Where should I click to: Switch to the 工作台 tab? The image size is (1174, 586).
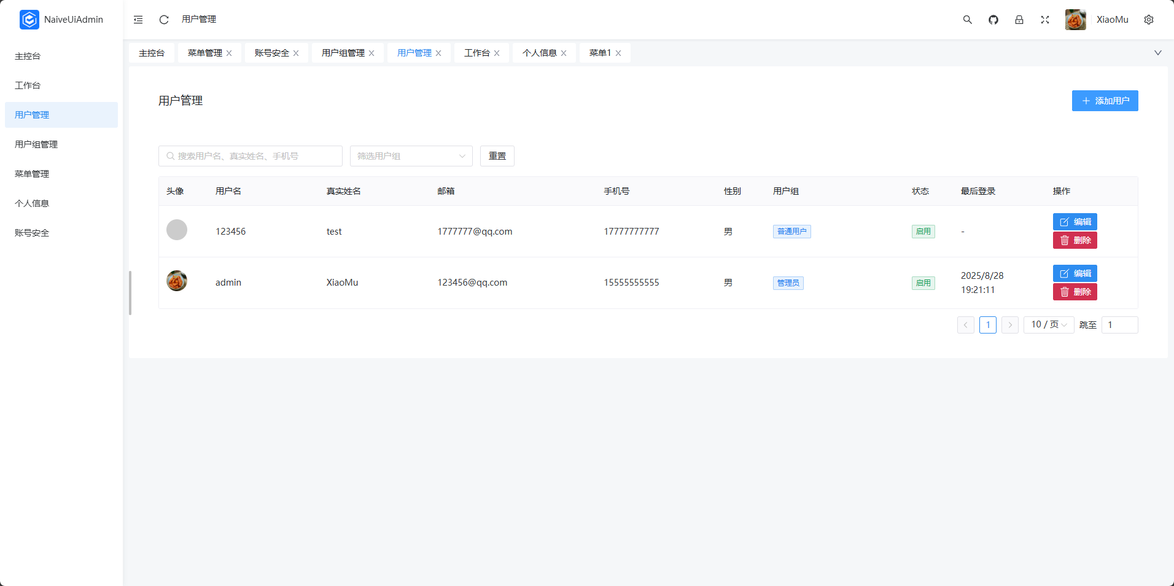(477, 53)
